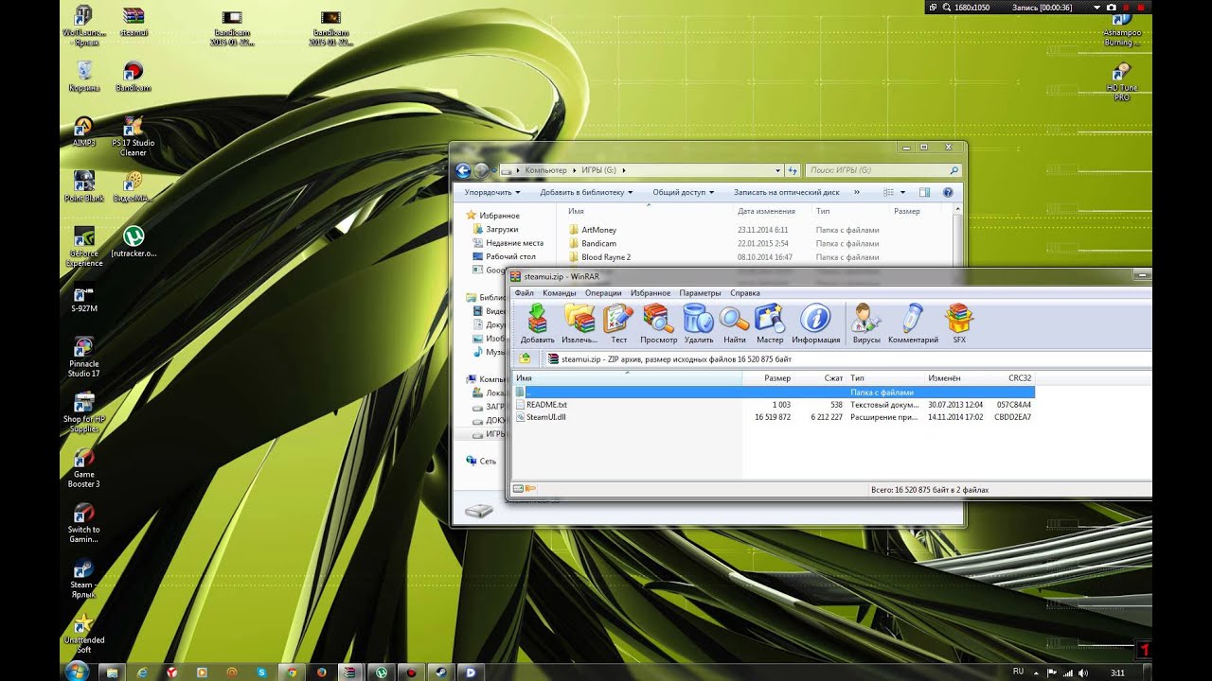
Task: Click the up-one-level folder icon in WinRAR
Action: tap(525, 358)
